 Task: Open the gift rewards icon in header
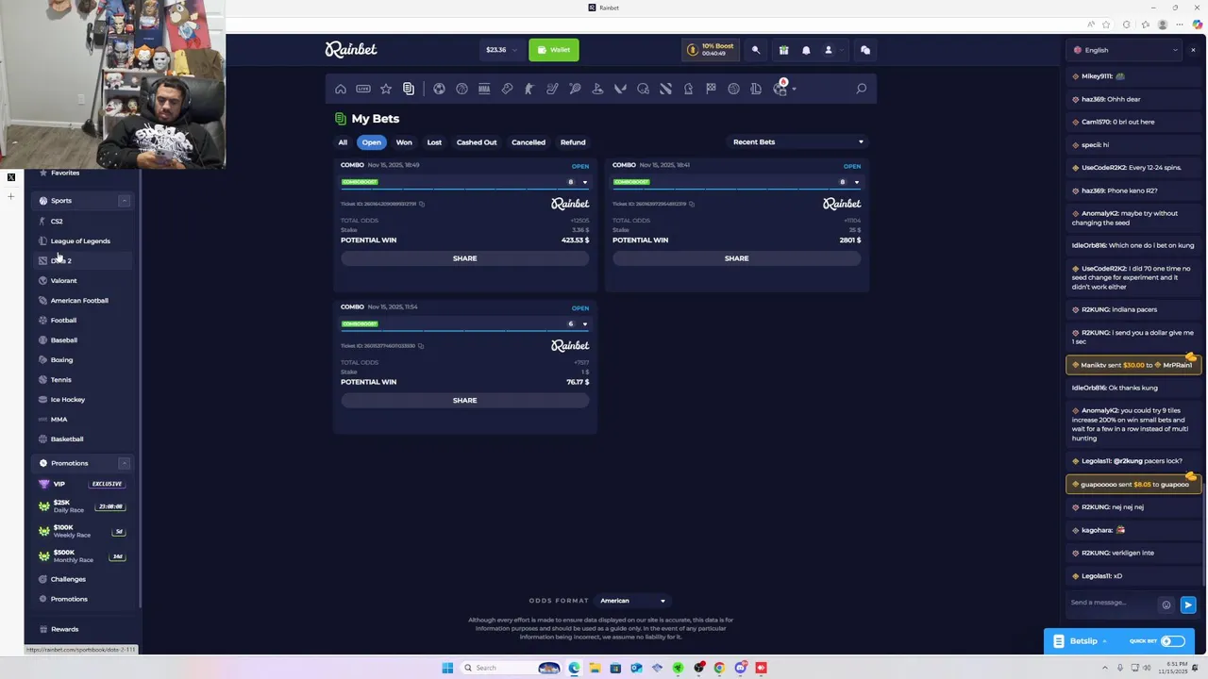click(783, 50)
